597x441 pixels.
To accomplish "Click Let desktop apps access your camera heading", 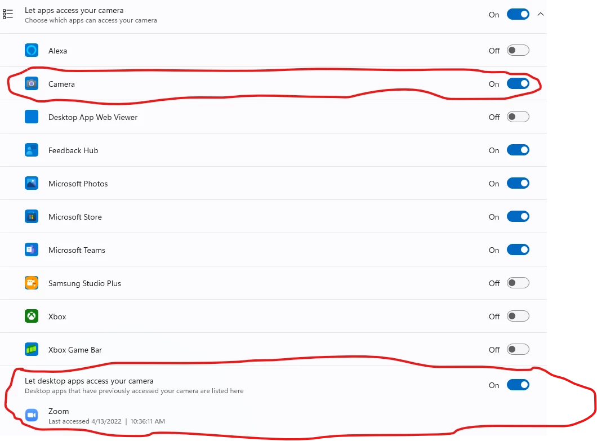I will (89, 381).
